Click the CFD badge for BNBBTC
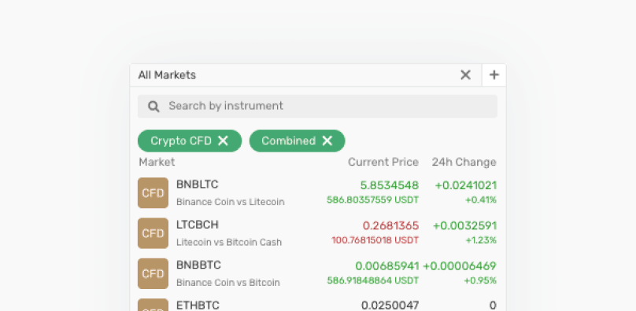Image resolution: width=636 pixels, height=311 pixels. pyautogui.click(x=153, y=274)
